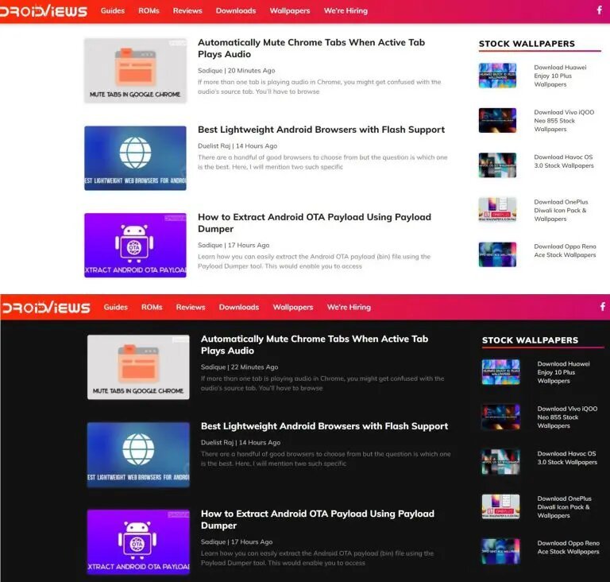Viewport: 610px width, 582px height.
Task: Open Guides in the light-theme navigation bar
Action: point(113,11)
